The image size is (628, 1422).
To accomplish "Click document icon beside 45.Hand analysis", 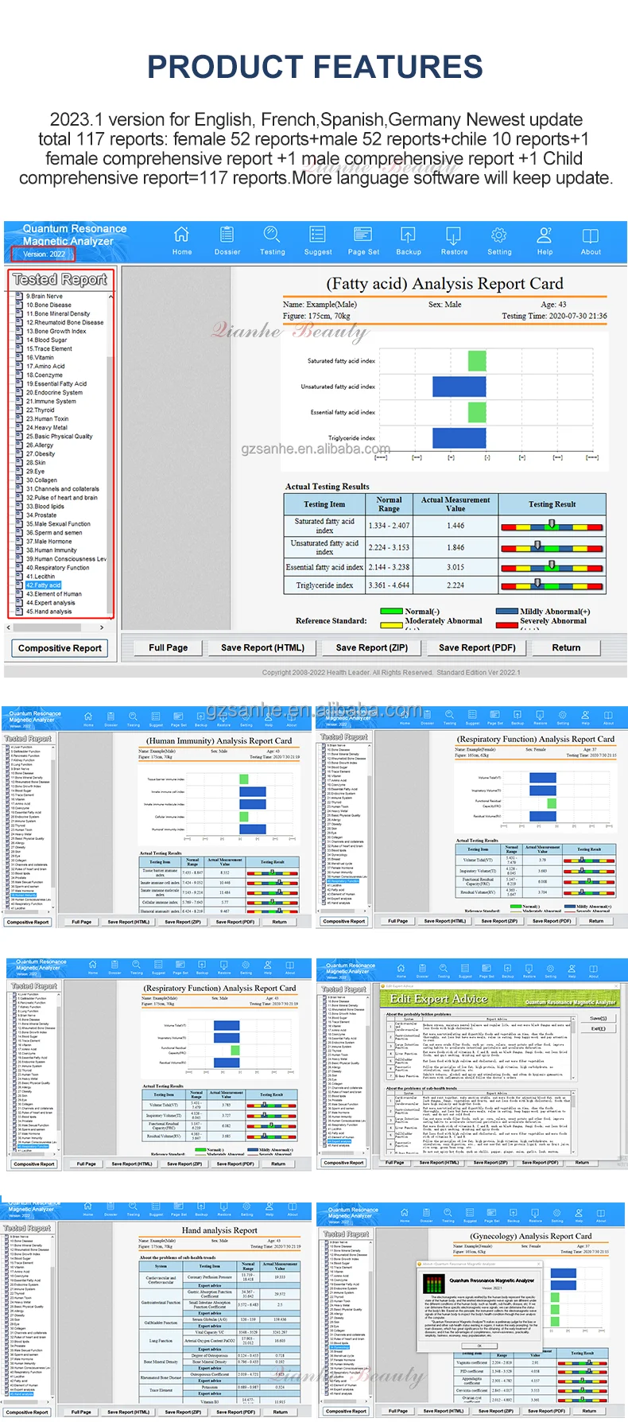I will pyautogui.click(x=20, y=611).
